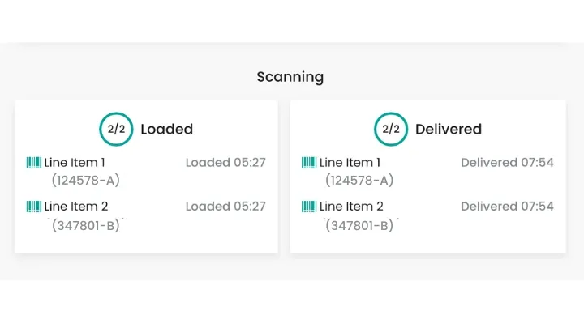Select code (347801-B) in the Loaded card
Viewport: 584px width, 328px height.
click(85, 224)
